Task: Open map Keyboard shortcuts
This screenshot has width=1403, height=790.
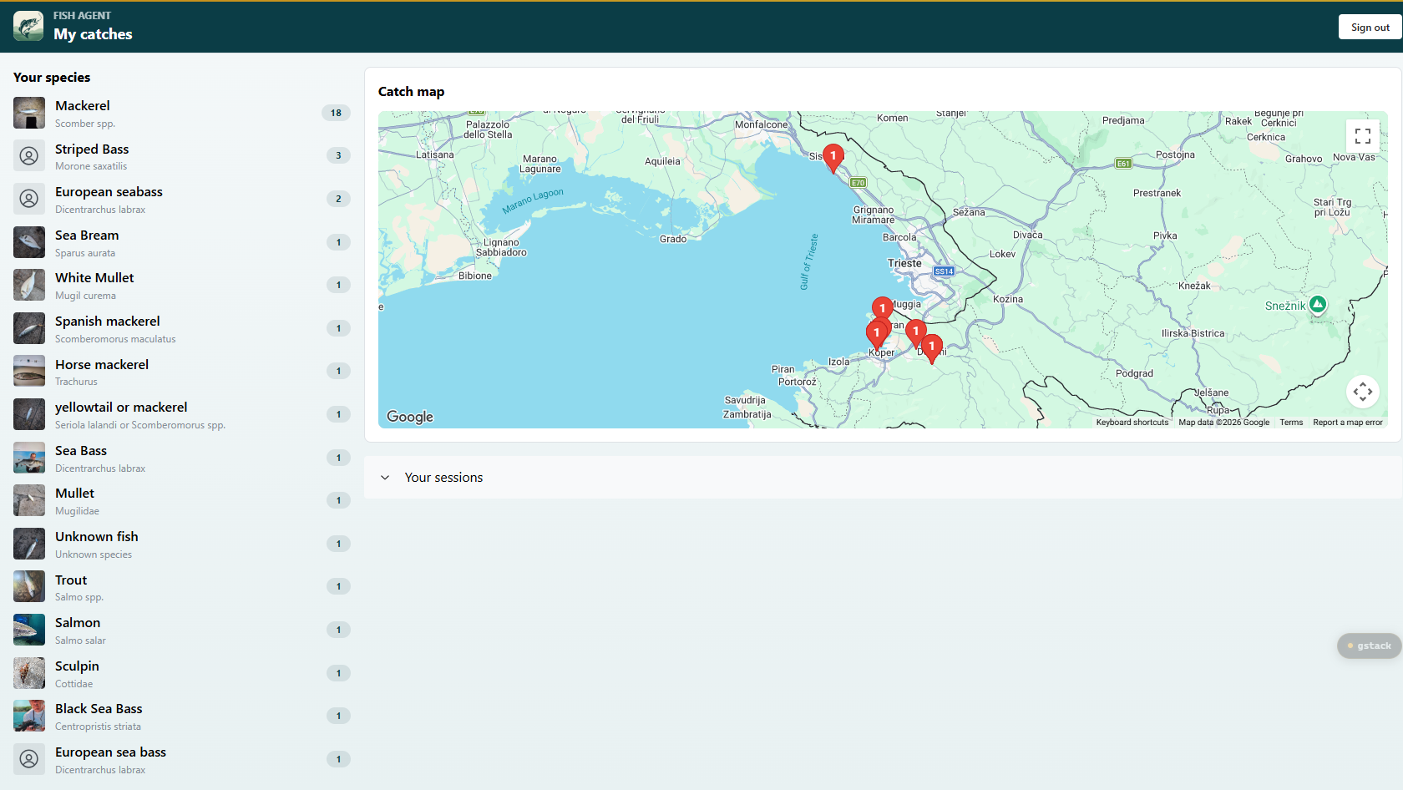Action: pyautogui.click(x=1132, y=423)
